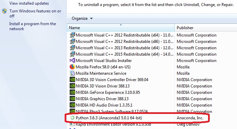
Task: Sort programs by the Publisher column
Action: coord(206,28)
